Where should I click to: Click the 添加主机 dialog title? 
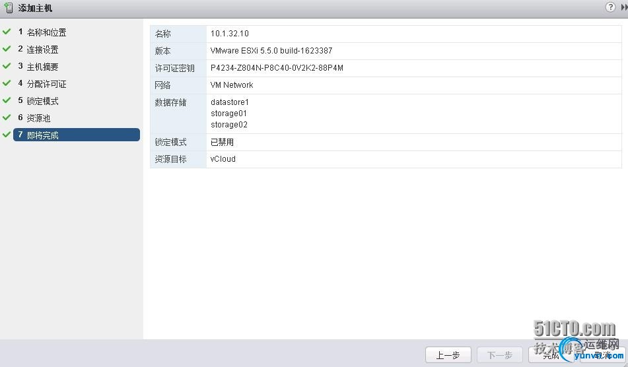(35, 8)
